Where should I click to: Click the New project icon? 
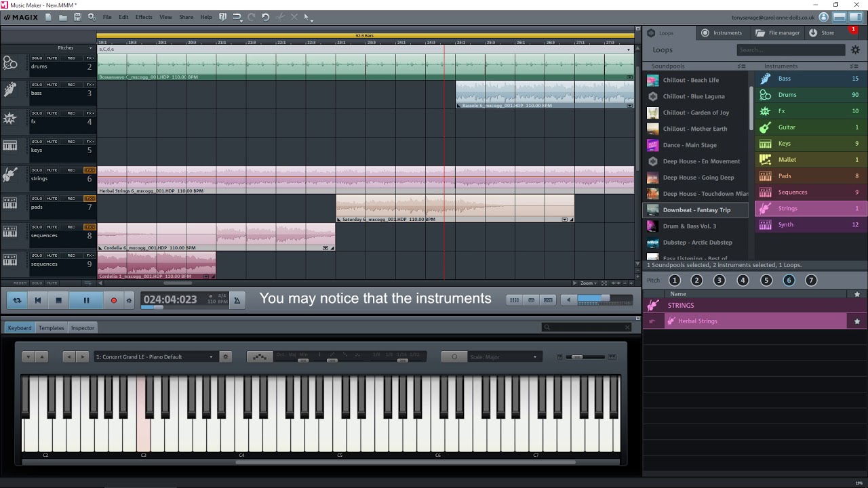pyautogui.click(x=48, y=17)
